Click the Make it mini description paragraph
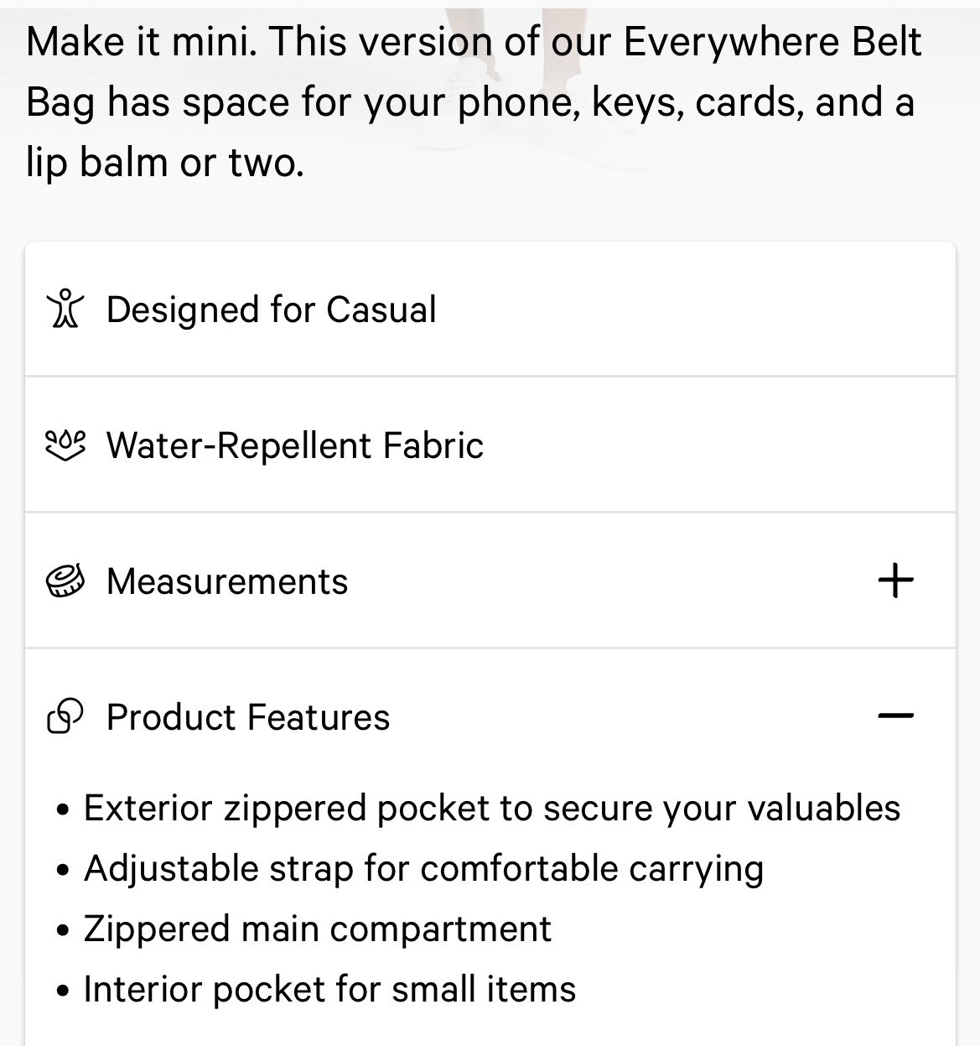The height and width of the screenshot is (1046, 980). click(474, 102)
